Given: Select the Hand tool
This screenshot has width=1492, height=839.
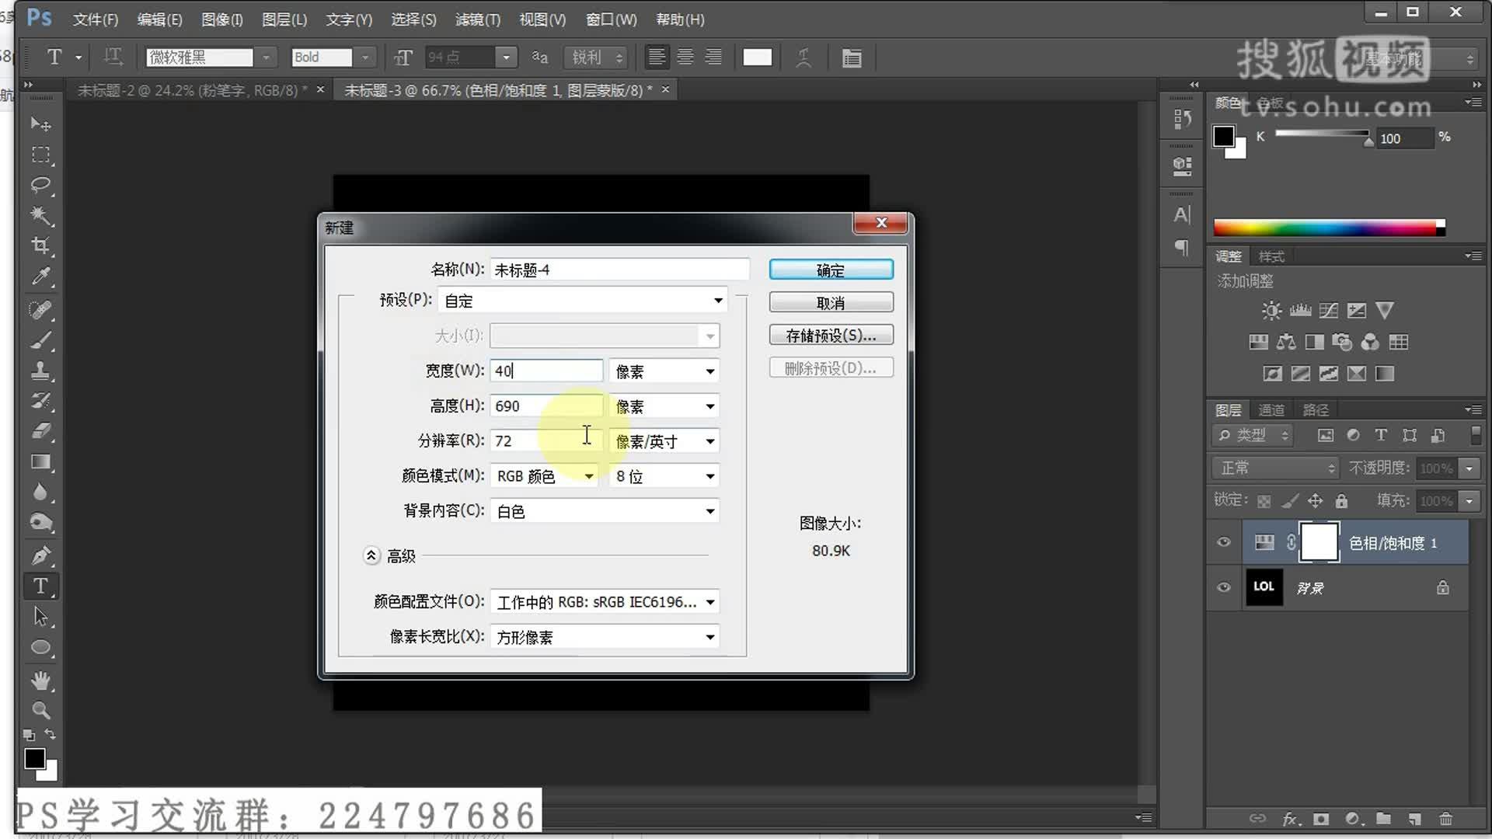Looking at the screenshot, I should click(x=41, y=681).
